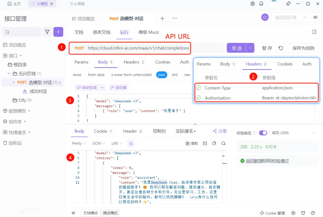
Task: Select the json body type
Action: (161, 75)
